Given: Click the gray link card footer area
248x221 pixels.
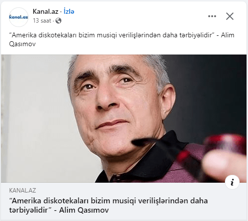Looking at the screenshot, I should pyautogui.click(x=124, y=201).
